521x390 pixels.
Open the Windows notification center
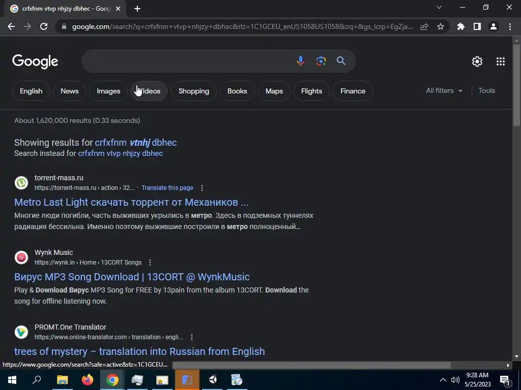pos(504,380)
